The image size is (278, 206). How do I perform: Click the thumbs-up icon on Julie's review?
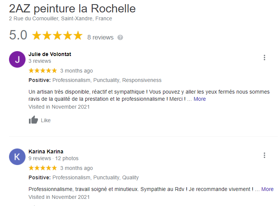point(33,120)
